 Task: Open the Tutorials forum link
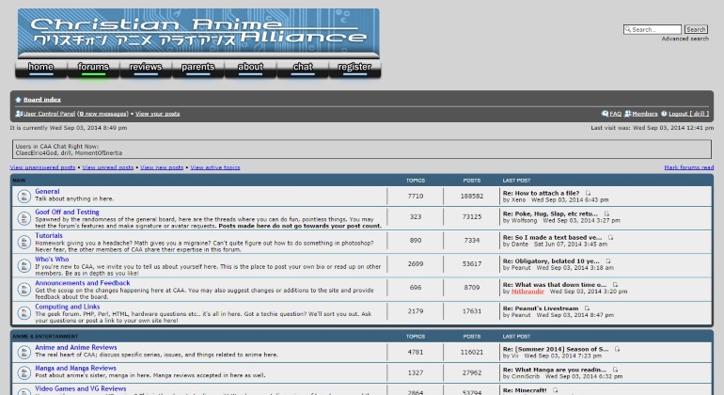click(49, 236)
